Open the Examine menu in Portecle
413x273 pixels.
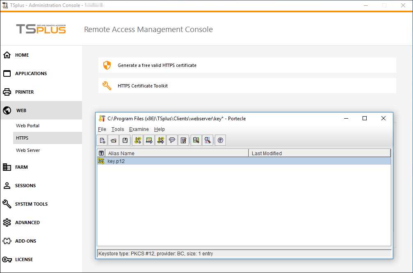click(x=139, y=129)
